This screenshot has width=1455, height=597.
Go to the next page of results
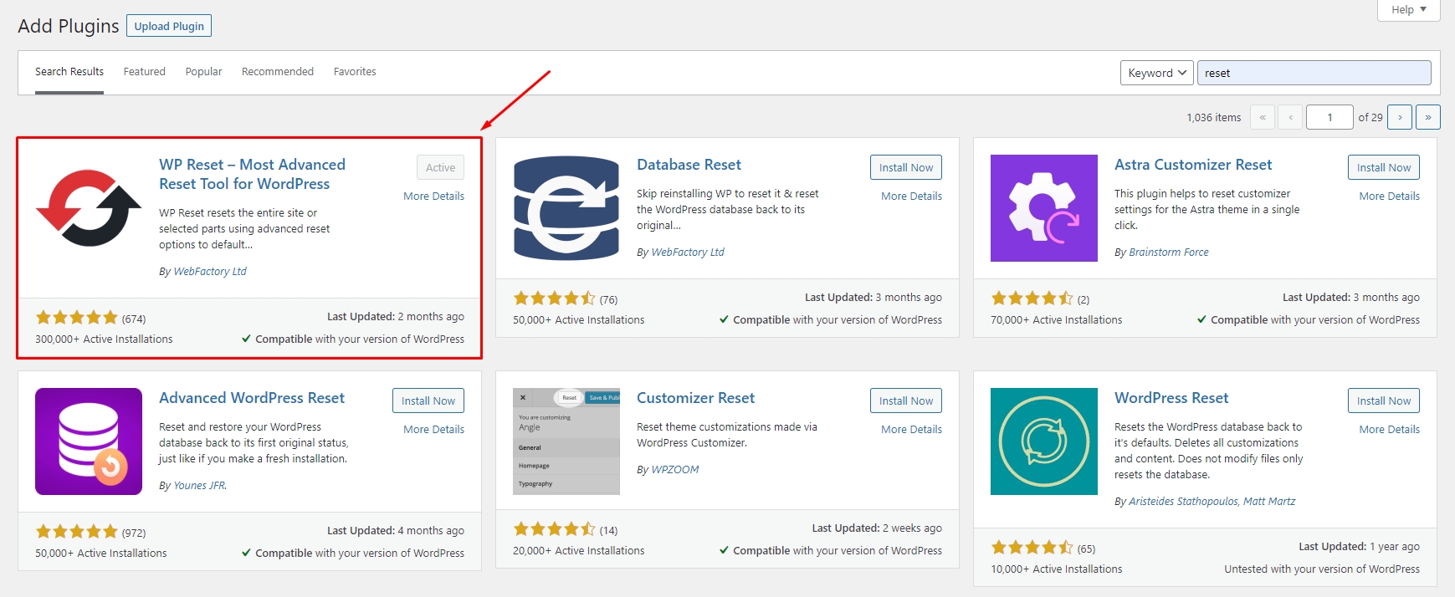coord(1399,117)
